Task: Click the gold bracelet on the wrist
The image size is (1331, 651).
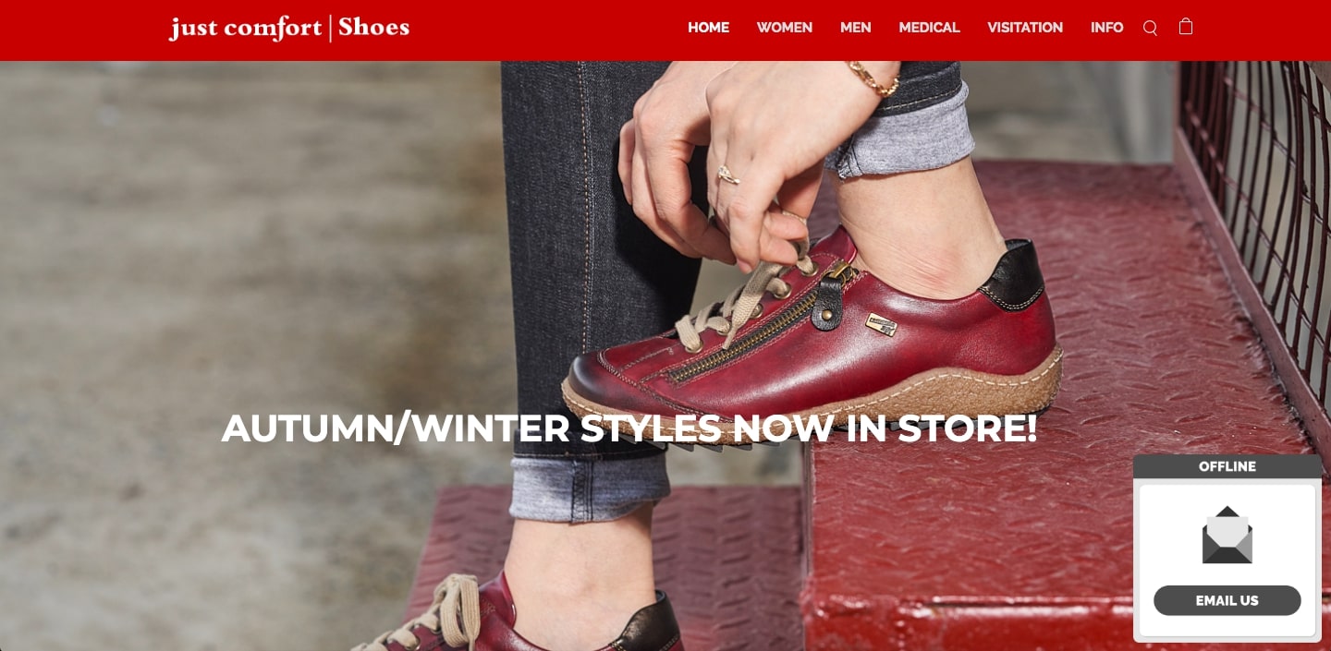Action: coord(873,79)
